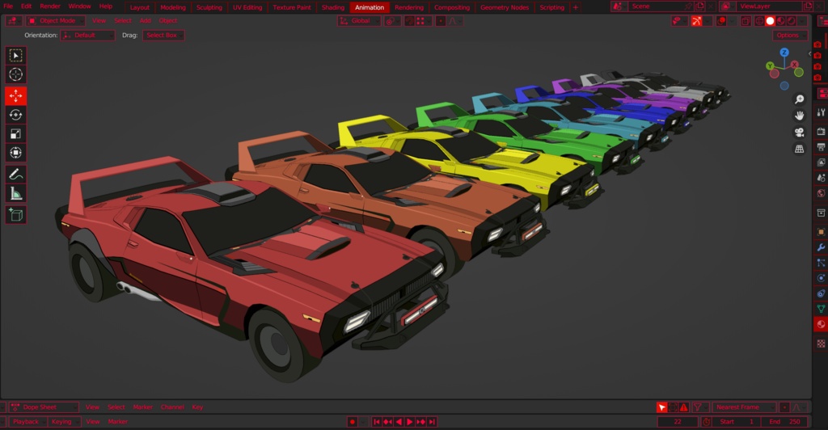
Task: Open the Render menu
Action: [x=50, y=6]
